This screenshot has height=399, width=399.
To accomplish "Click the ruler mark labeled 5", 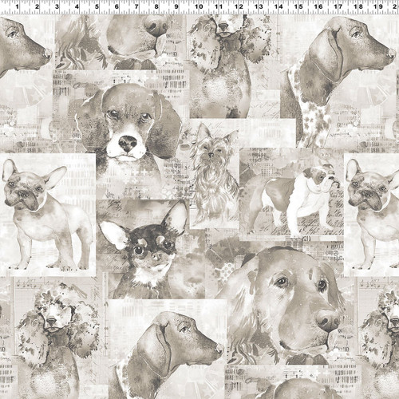I will [x=97, y=6].
